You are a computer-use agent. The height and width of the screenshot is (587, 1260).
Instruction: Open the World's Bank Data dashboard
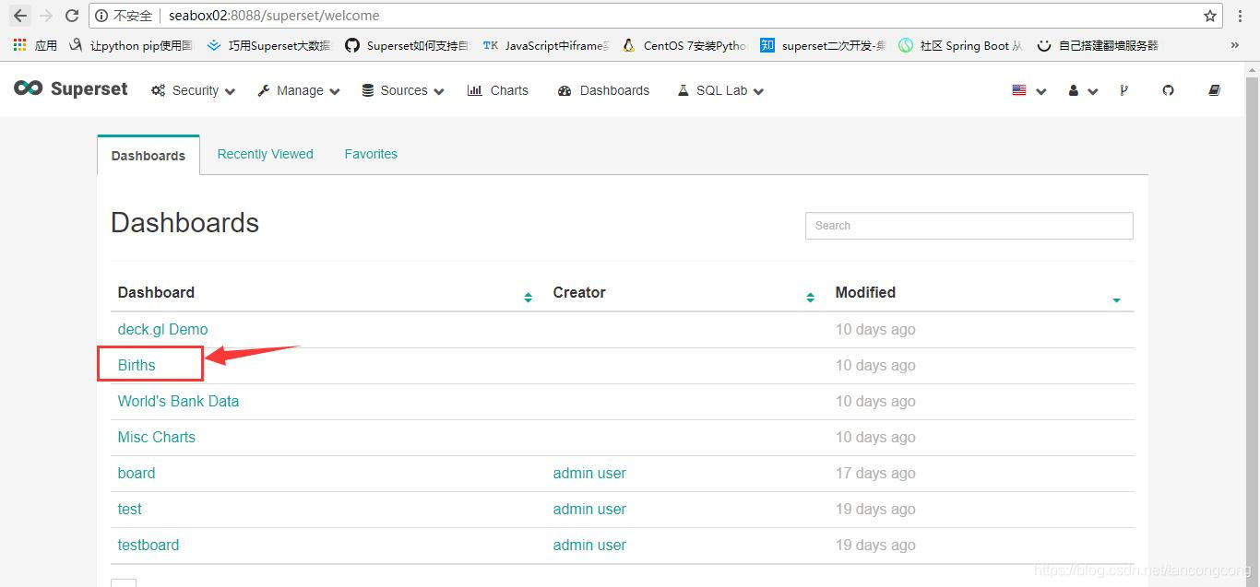[178, 401]
